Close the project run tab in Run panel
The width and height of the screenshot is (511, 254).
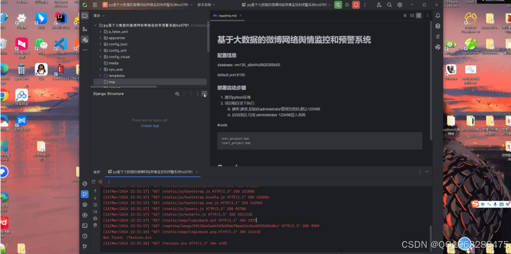197,172
